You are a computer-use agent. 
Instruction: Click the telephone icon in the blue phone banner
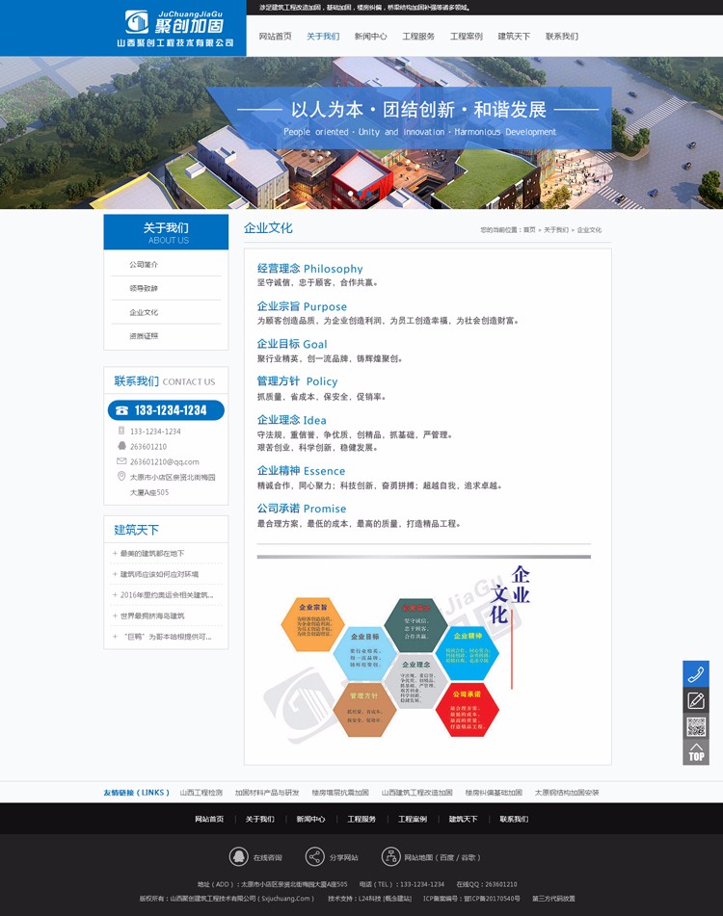pyautogui.click(x=121, y=410)
